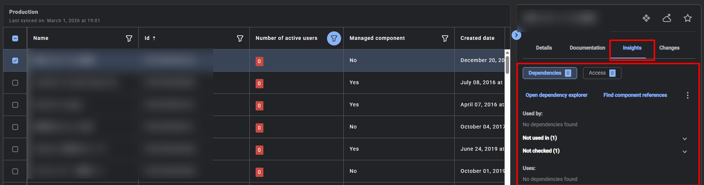704x185 pixels.
Task: Click Find component references link
Action: coord(635,95)
